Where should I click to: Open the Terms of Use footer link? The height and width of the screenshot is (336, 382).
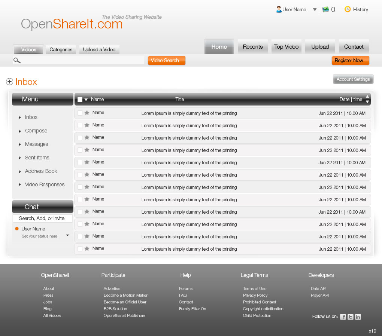tap(255, 288)
